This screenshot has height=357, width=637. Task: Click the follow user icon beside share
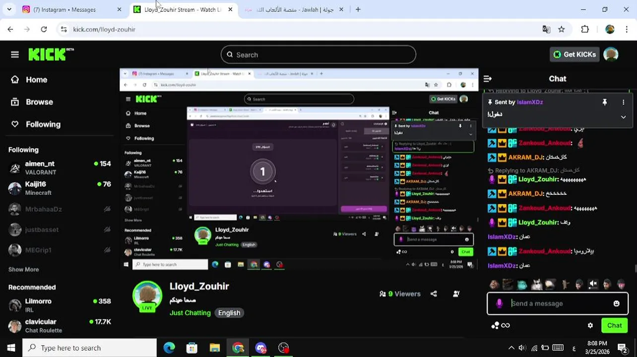pyautogui.click(x=456, y=294)
